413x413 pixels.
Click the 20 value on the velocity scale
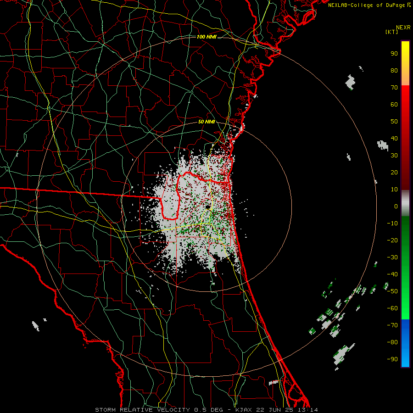click(394, 172)
